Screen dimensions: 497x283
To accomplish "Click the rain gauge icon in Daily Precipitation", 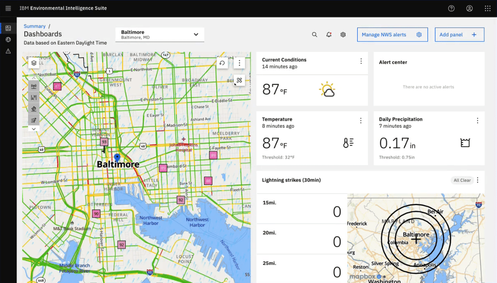I will click(x=465, y=143).
